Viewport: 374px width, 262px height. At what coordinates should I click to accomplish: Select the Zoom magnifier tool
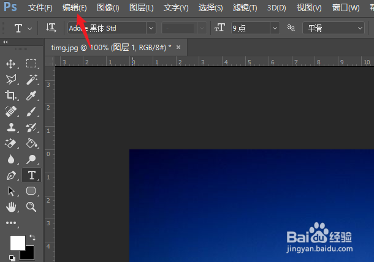31,207
